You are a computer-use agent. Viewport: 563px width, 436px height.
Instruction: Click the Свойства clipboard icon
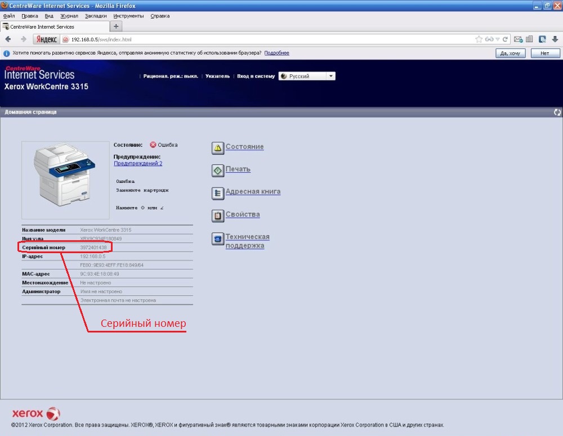click(217, 215)
